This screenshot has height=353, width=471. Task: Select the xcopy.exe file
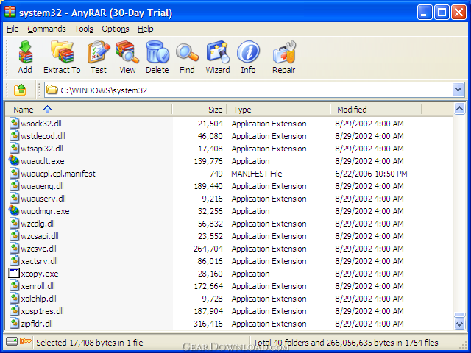(40, 274)
